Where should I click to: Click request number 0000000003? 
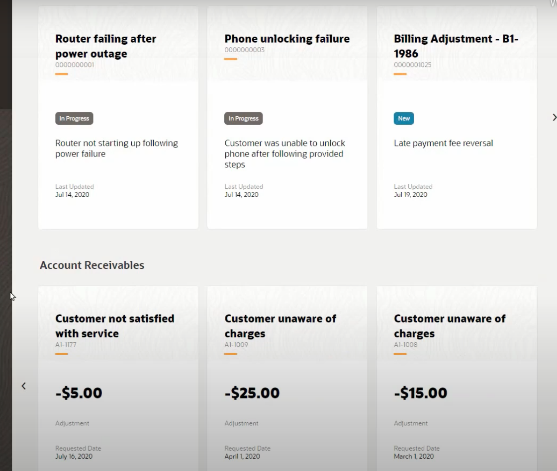[244, 50]
